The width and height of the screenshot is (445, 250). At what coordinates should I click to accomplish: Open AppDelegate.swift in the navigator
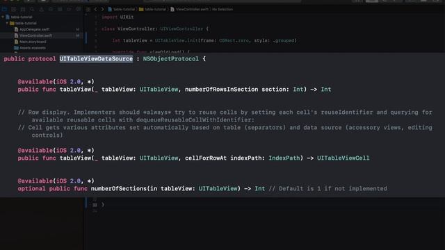click(x=34, y=29)
